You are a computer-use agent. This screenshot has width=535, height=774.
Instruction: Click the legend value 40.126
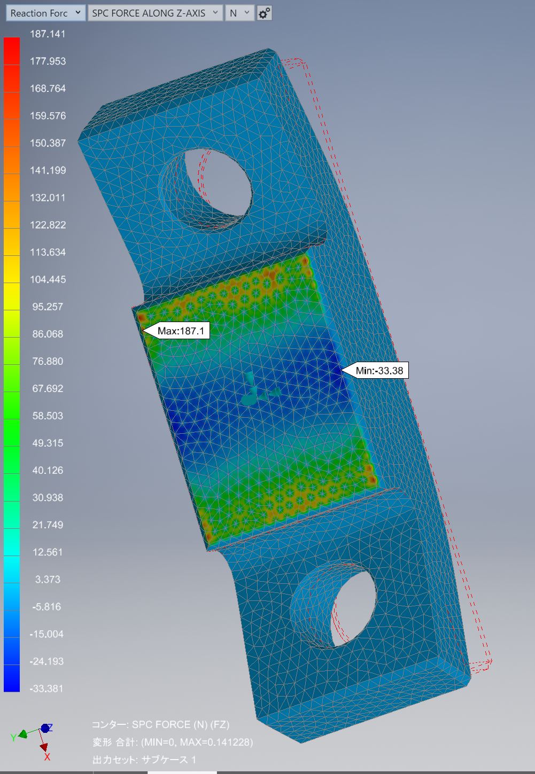pos(48,470)
